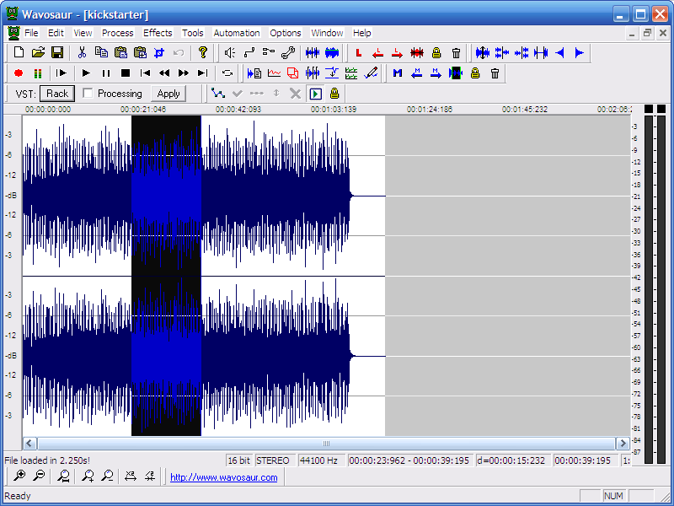674x506 pixels.
Task: Stop playback with the Stop square button
Action: (125, 73)
